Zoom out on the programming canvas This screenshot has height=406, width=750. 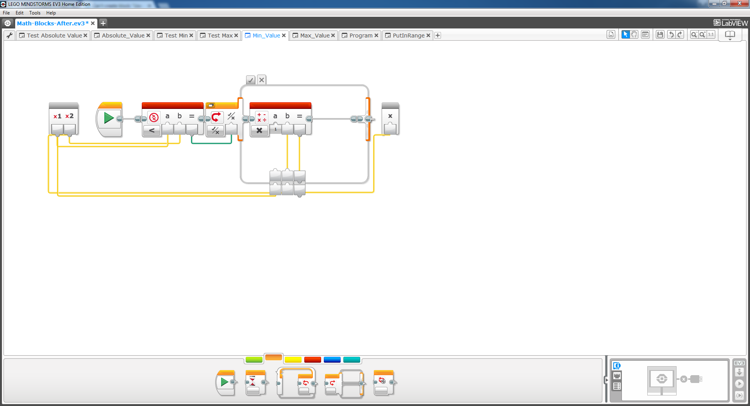click(694, 35)
